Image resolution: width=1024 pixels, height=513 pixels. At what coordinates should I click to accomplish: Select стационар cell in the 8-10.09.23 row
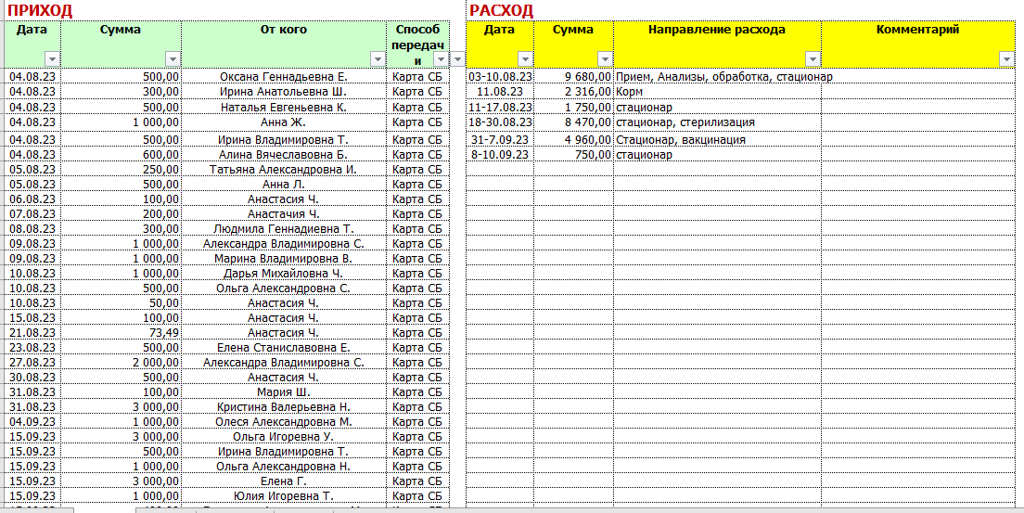717,154
